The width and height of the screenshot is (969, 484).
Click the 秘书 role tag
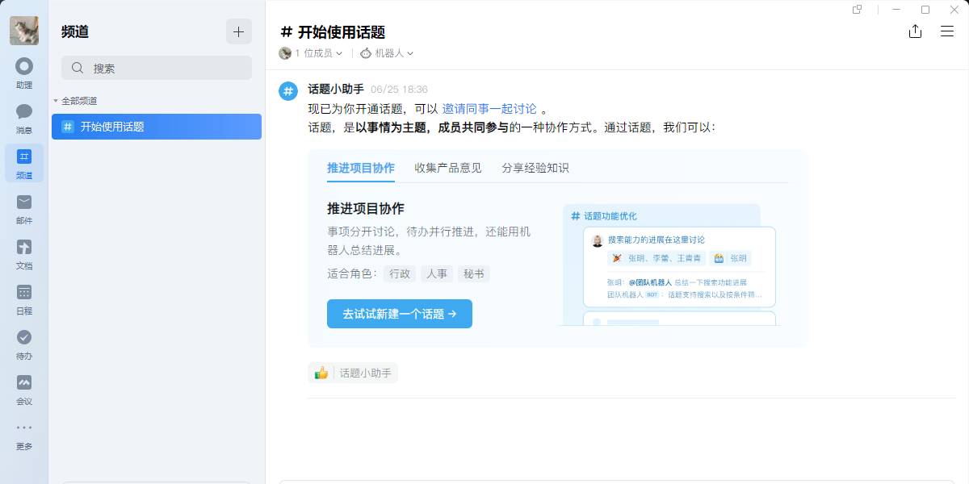tap(474, 273)
